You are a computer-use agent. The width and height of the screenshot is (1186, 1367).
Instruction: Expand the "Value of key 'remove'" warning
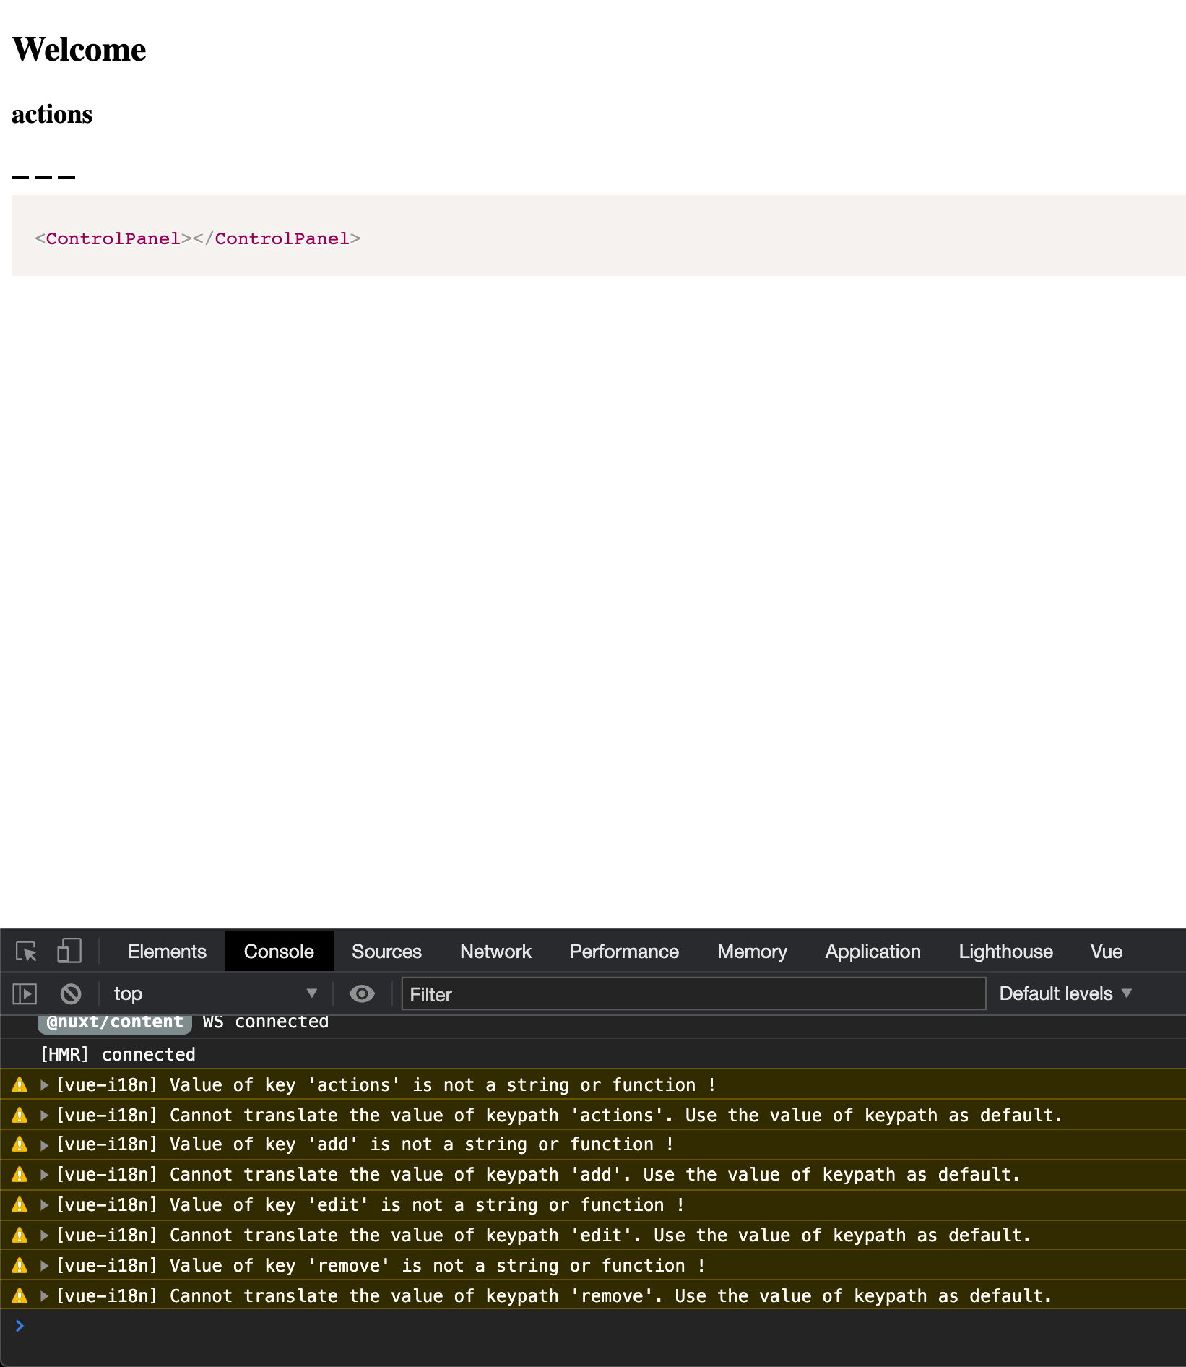click(x=44, y=1266)
